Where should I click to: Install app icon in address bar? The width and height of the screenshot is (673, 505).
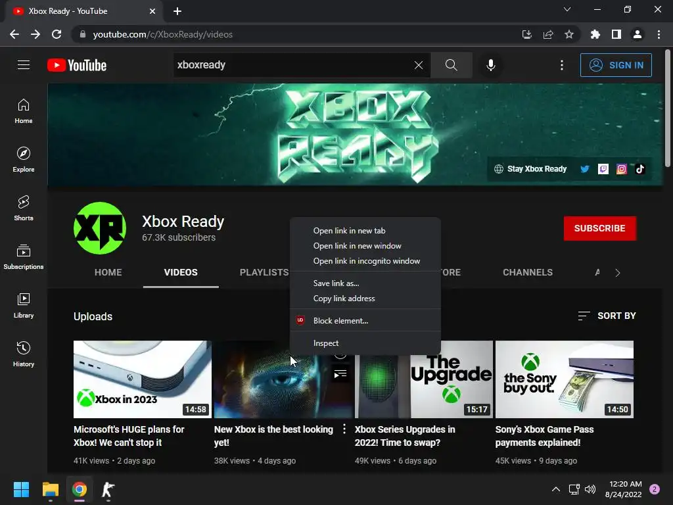(x=526, y=34)
